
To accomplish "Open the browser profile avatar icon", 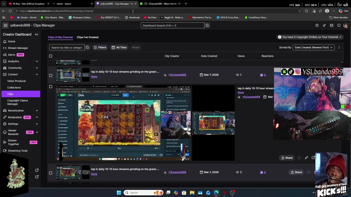I will coord(327,11).
